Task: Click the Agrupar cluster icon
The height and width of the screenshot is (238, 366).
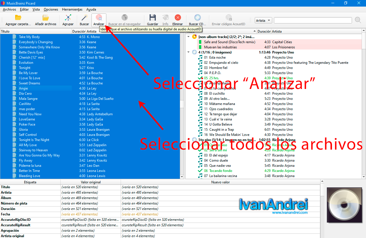Action: click(x=68, y=18)
